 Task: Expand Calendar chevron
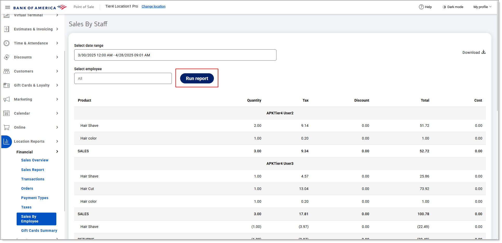57,113
